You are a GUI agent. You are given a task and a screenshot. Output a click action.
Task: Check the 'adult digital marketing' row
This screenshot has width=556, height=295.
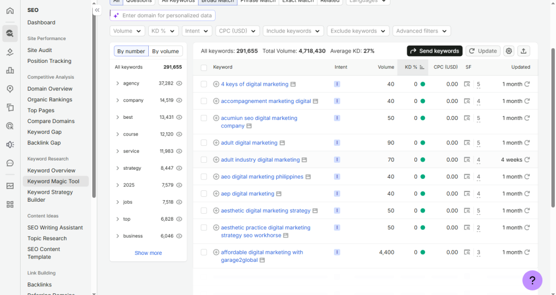pyautogui.click(x=204, y=143)
